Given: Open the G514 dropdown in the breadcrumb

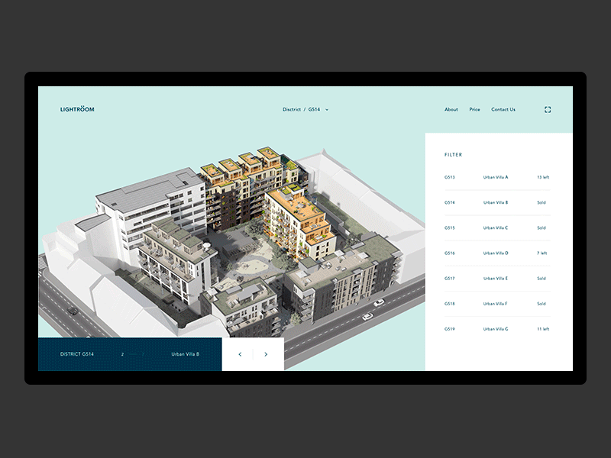Looking at the screenshot, I should click(x=316, y=109).
